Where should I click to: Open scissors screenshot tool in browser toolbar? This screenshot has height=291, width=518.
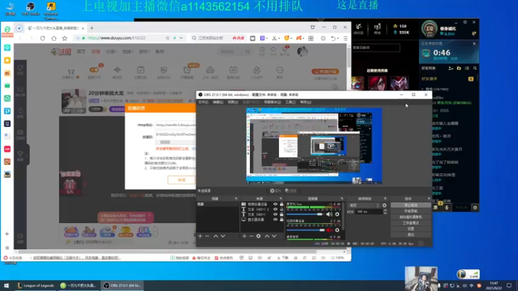[x=274, y=38]
